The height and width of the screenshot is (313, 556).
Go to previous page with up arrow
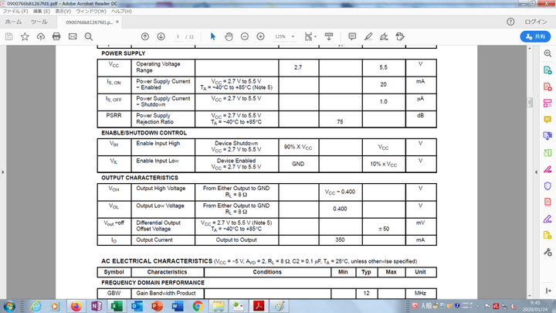[145, 36]
